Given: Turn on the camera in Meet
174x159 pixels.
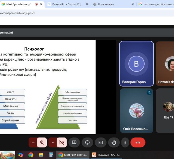Looking at the screenshot, I should 61,142.
